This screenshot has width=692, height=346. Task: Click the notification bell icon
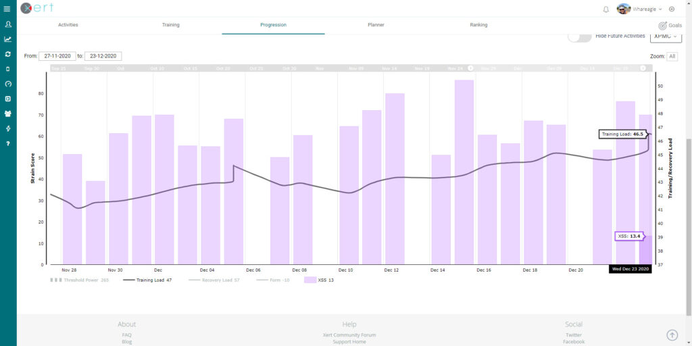click(605, 9)
